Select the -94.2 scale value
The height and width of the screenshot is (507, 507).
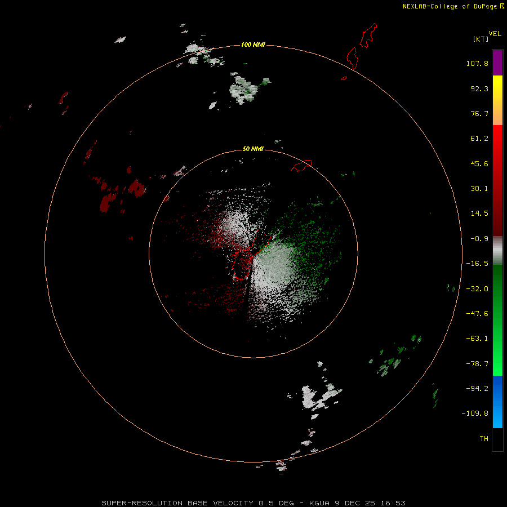click(x=477, y=388)
